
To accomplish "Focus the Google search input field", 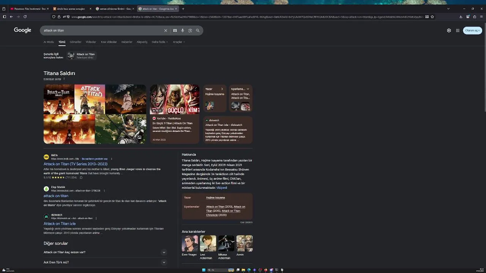I will point(103,30).
